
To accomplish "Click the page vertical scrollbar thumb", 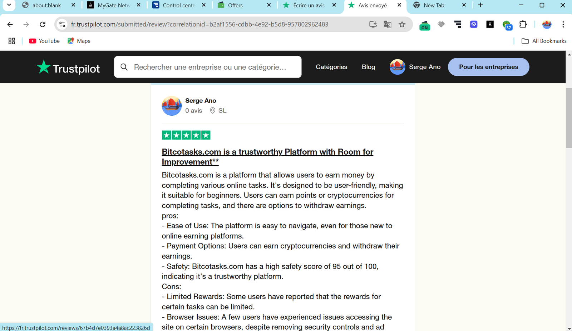I will [569, 117].
